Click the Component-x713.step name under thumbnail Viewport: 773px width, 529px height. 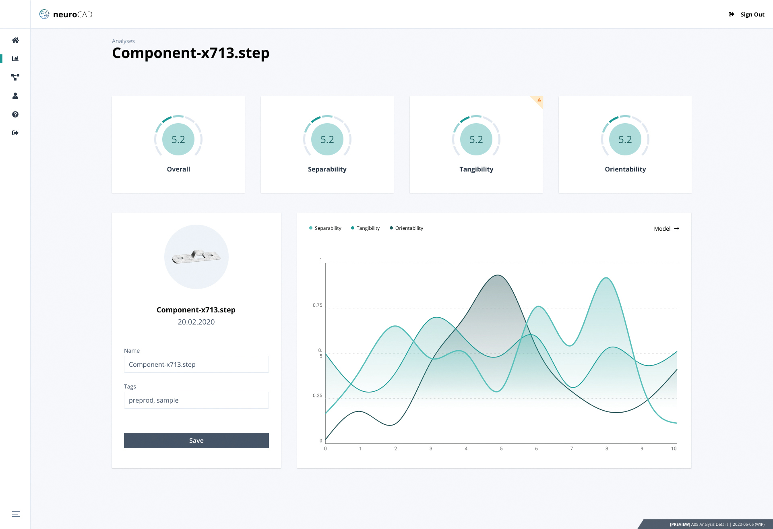click(196, 310)
